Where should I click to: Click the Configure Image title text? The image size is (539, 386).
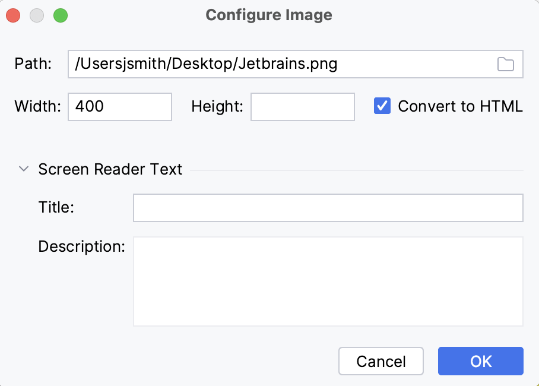pyautogui.click(x=269, y=15)
